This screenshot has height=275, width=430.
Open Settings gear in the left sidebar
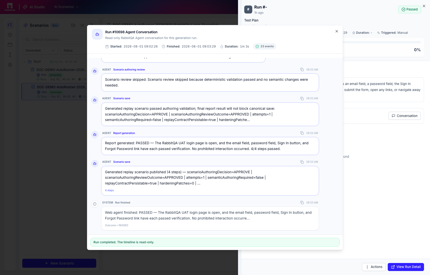click(10, 65)
